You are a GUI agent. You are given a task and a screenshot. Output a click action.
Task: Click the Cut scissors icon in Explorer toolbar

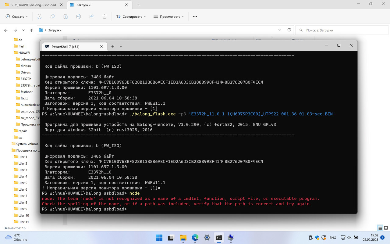pyautogui.click(x=40, y=16)
